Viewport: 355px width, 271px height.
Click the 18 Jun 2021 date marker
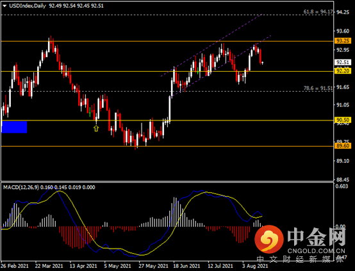click(x=186, y=266)
